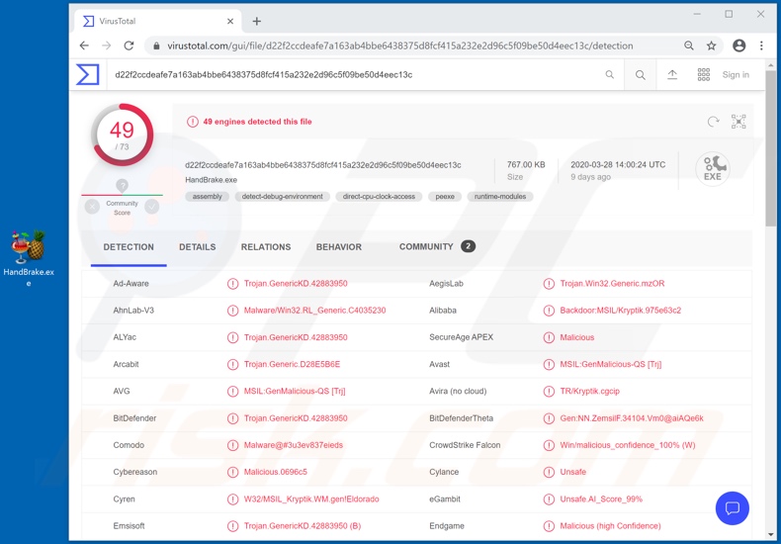The image size is (781, 544).
Task: Open the Chrome profile avatar
Action: click(739, 45)
